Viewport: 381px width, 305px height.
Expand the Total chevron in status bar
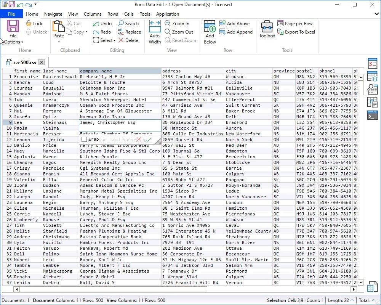click(373, 300)
